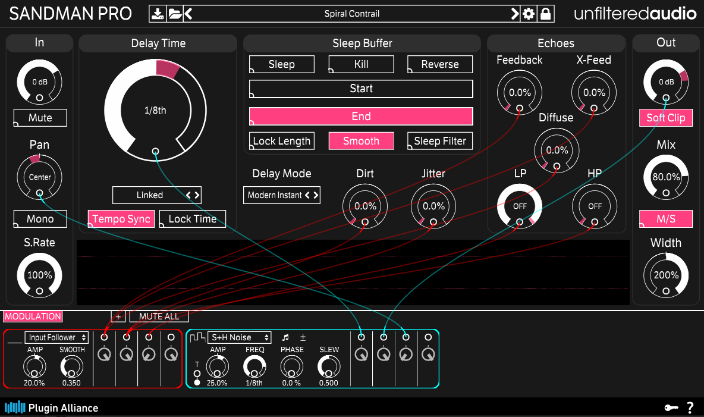Screen dimensions: 704x417
Task: Click the Feedback knob in Echoes
Action: click(x=519, y=93)
